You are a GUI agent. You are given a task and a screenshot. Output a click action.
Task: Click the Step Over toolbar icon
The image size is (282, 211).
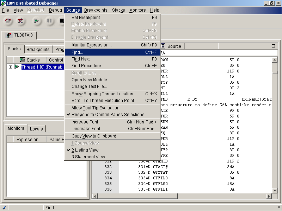[8, 21]
